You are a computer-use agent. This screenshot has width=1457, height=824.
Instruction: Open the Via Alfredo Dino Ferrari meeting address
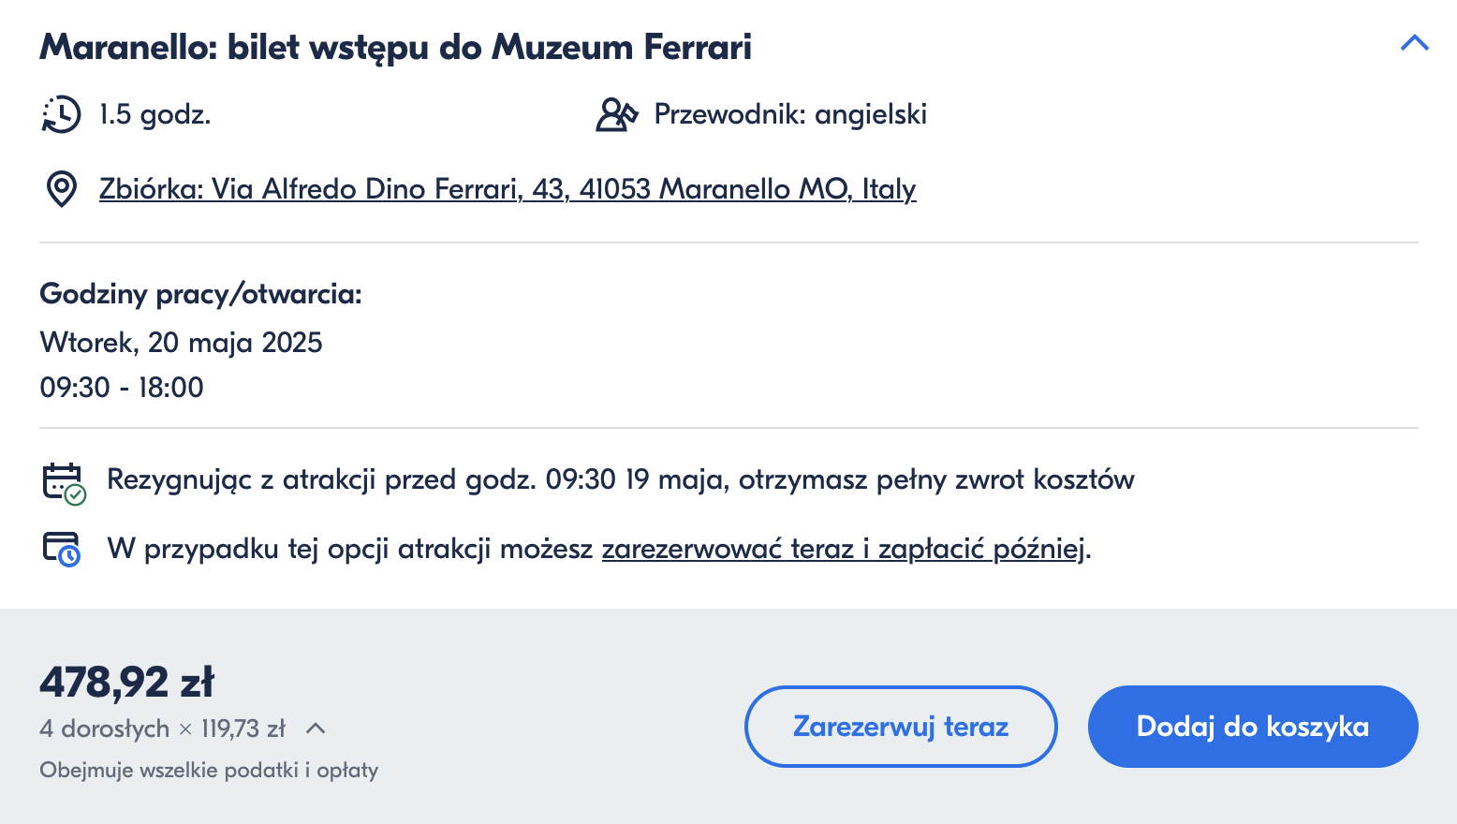pos(508,189)
